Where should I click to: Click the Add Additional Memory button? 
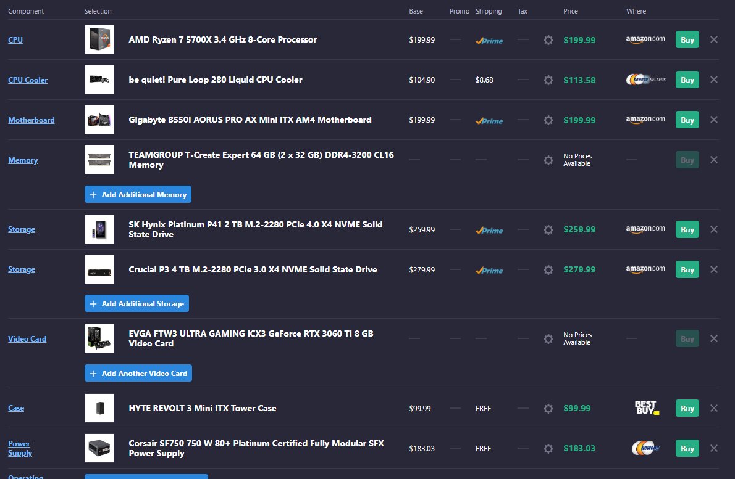click(x=138, y=195)
